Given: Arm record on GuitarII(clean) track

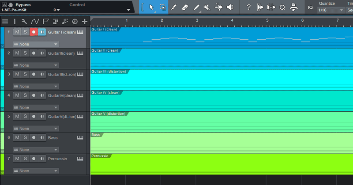Looking at the screenshot, I should coord(34,53).
